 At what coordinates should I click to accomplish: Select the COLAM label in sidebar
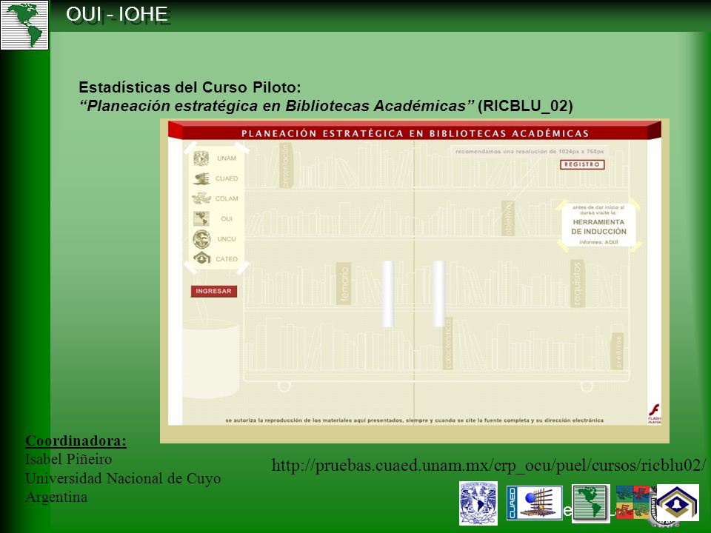click(227, 198)
